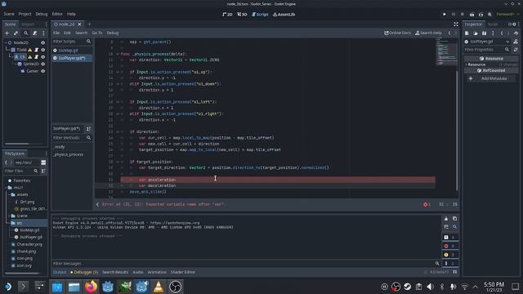This screenshot has height=294, width=523.
Task: Click the Filter Properties input field
Action: point(487,50)
